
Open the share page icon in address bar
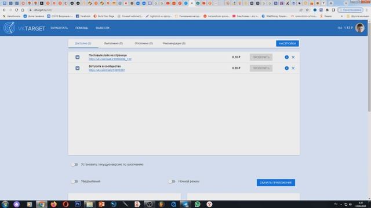(x=301, y=10)
